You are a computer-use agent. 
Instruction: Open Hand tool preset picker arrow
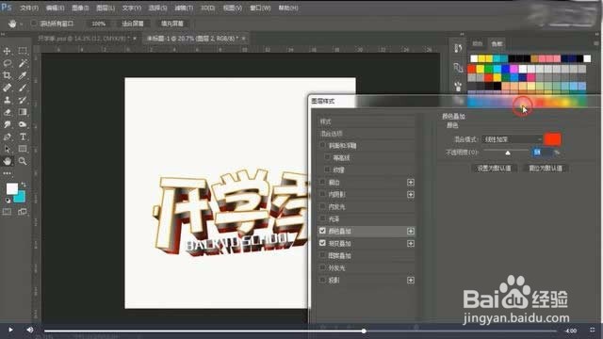coord(22,24)
